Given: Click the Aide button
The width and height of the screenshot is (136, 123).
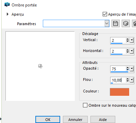Looking at the screenshot, I should tap(103, 120).
